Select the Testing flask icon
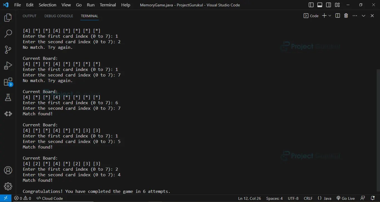 [8, 98]
